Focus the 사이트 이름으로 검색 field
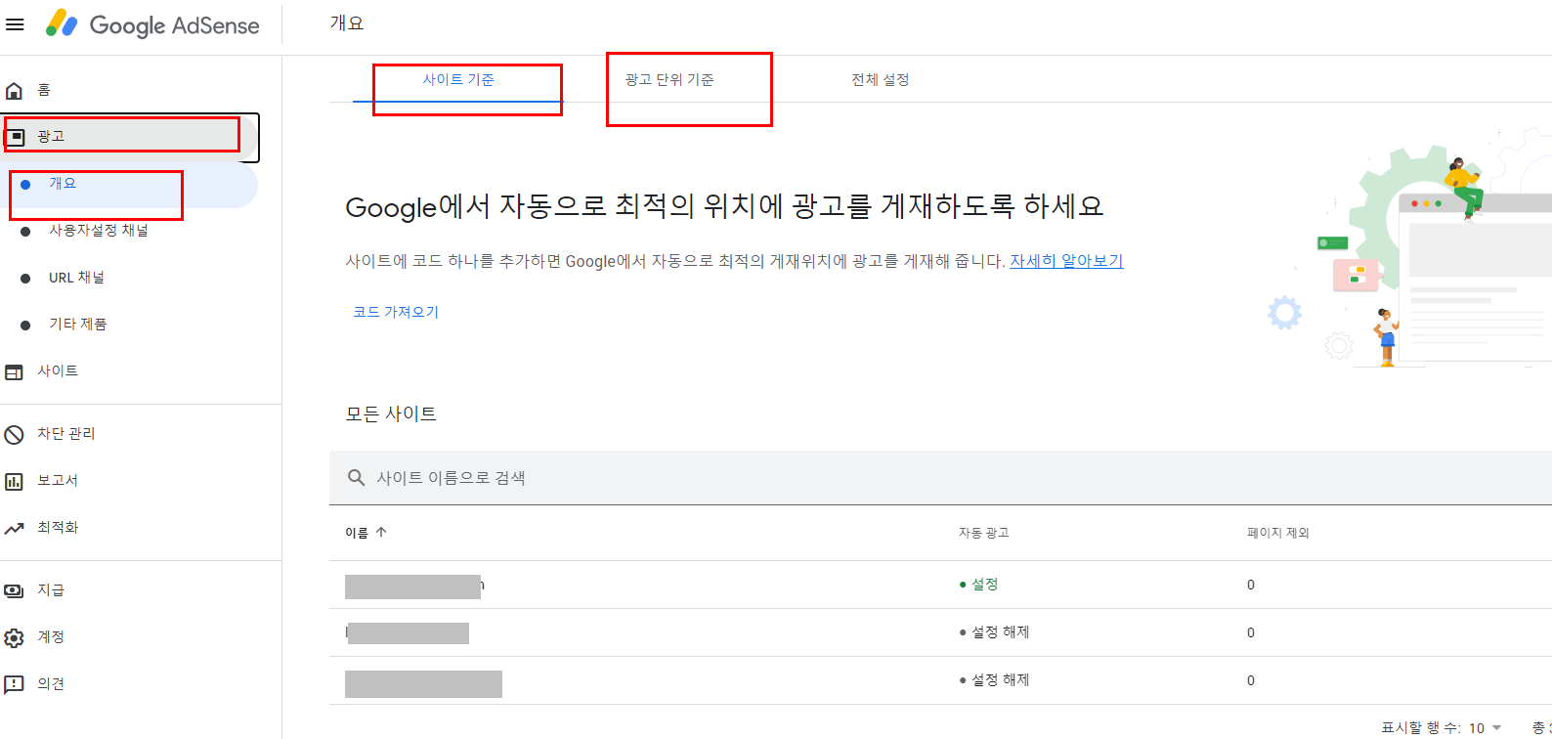The height and width of the screenshot is (739, 1552). click(x=940, y=478)
